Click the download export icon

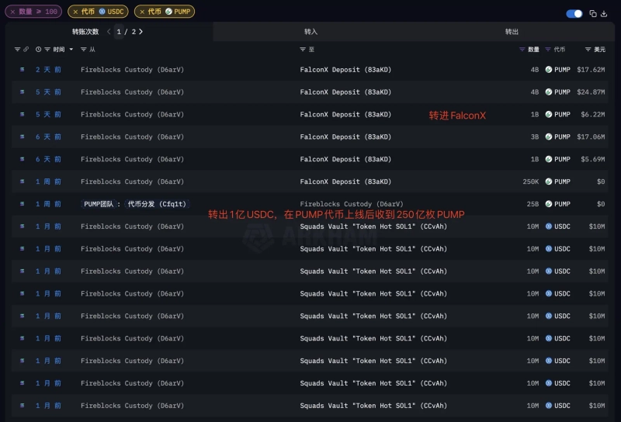click(603, 14)
